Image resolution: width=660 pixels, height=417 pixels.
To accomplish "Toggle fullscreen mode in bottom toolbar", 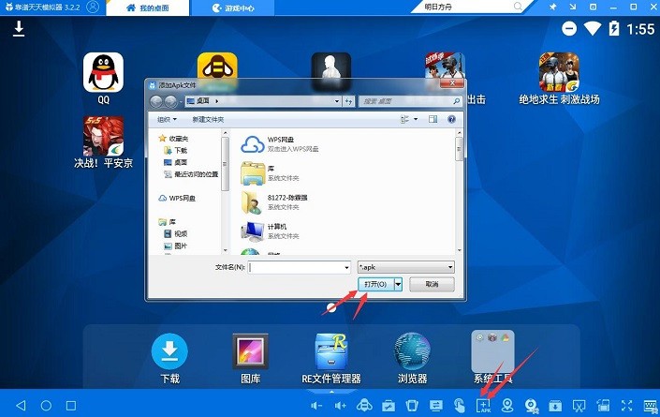I will [x=626, y=405].
